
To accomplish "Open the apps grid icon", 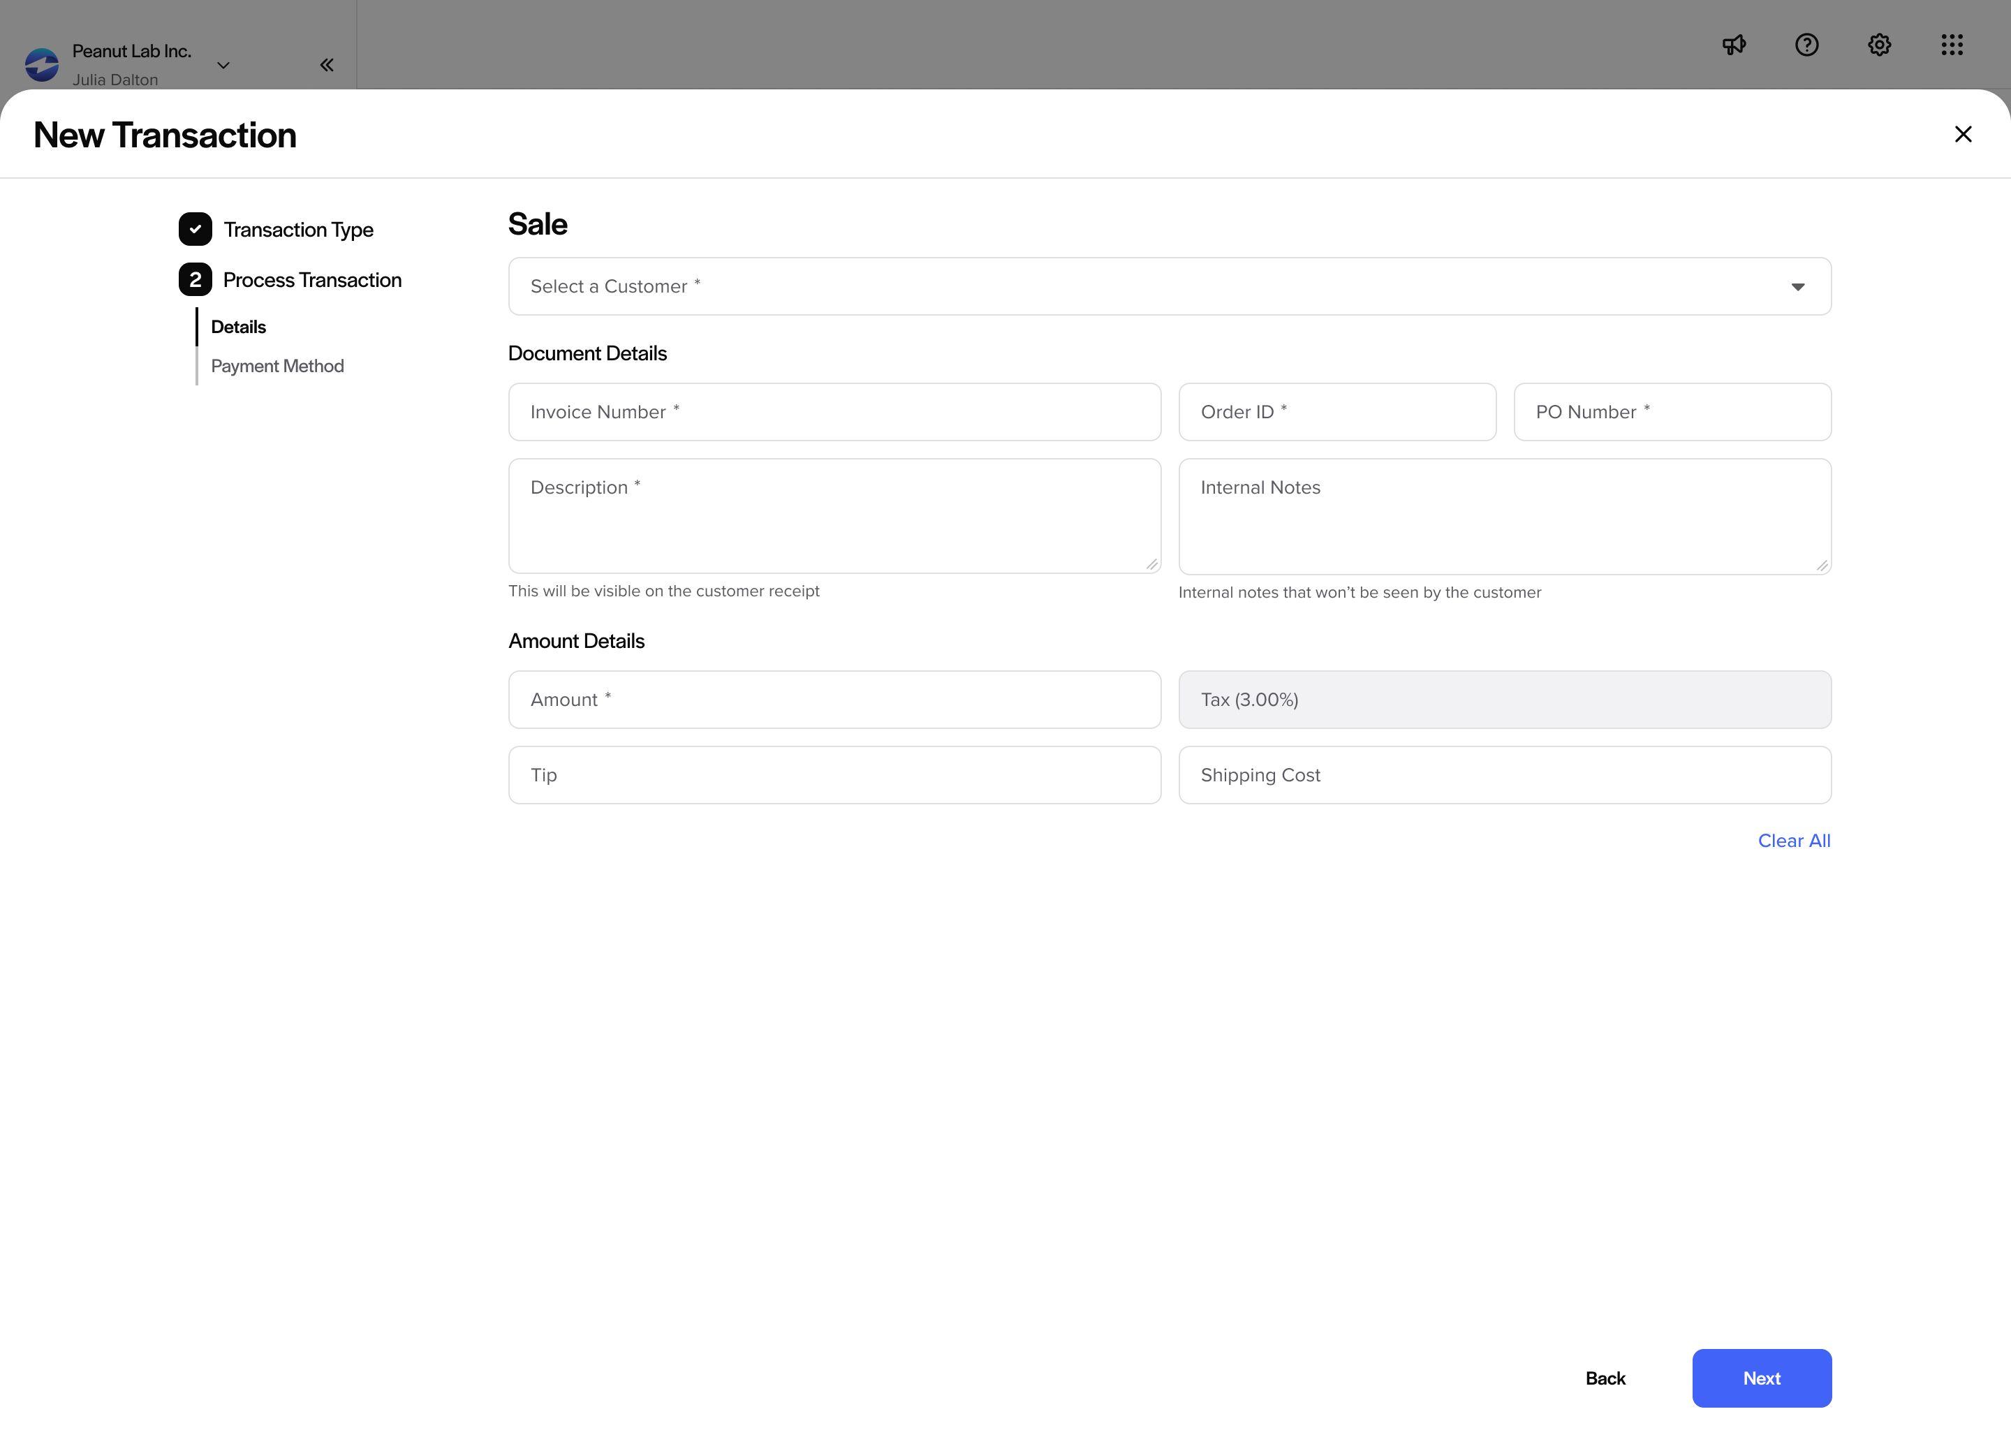I will coord(1952,45).
